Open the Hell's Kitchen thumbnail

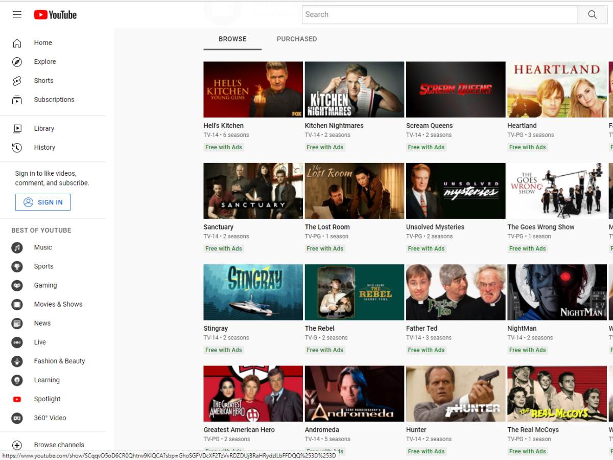click(x=253, y=89)
